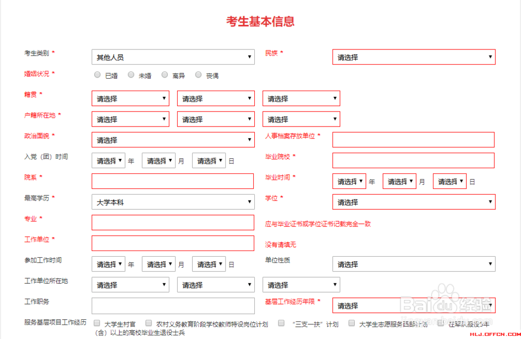Expand the 政治面貌 dropdown
This screenshot has height=339, width=521.
tap(173, 140)
